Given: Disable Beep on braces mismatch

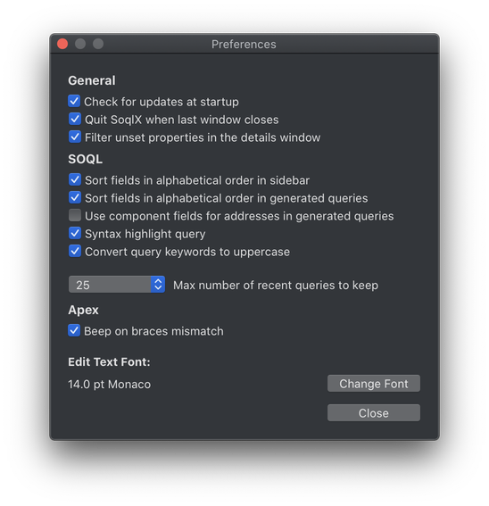Looking at the screenshot, I should click(74, 330).
